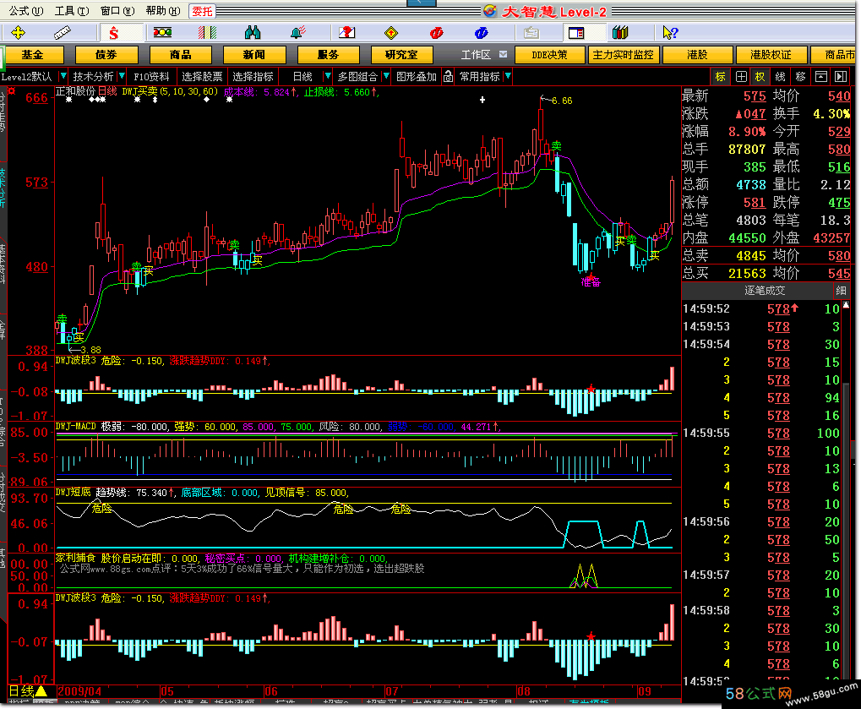Expand the 多图组合 dropdown arrow
This screenshot has width=861, height=709.
coord(387,76)
